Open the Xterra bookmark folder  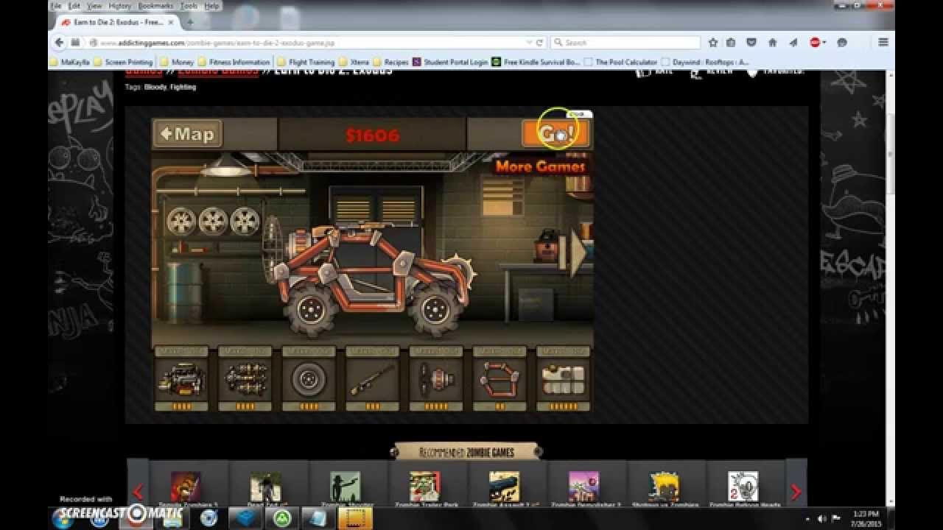(x=354, y=63)
